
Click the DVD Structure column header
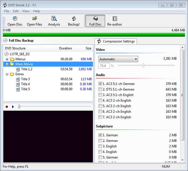point(28,48)
